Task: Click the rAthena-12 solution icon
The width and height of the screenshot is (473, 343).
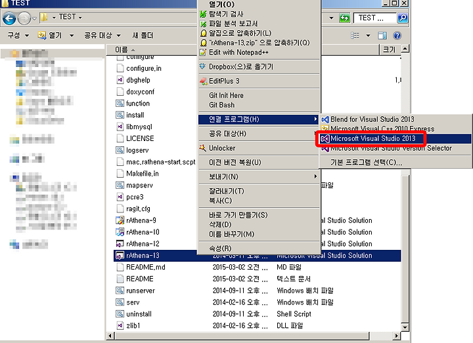Action: [x=120, y=243]
